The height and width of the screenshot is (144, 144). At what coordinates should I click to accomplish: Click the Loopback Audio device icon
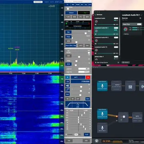click(x=96, y=21)
